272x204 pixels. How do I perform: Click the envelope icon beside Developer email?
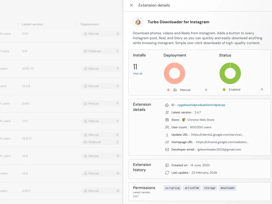tap(167, 150)
